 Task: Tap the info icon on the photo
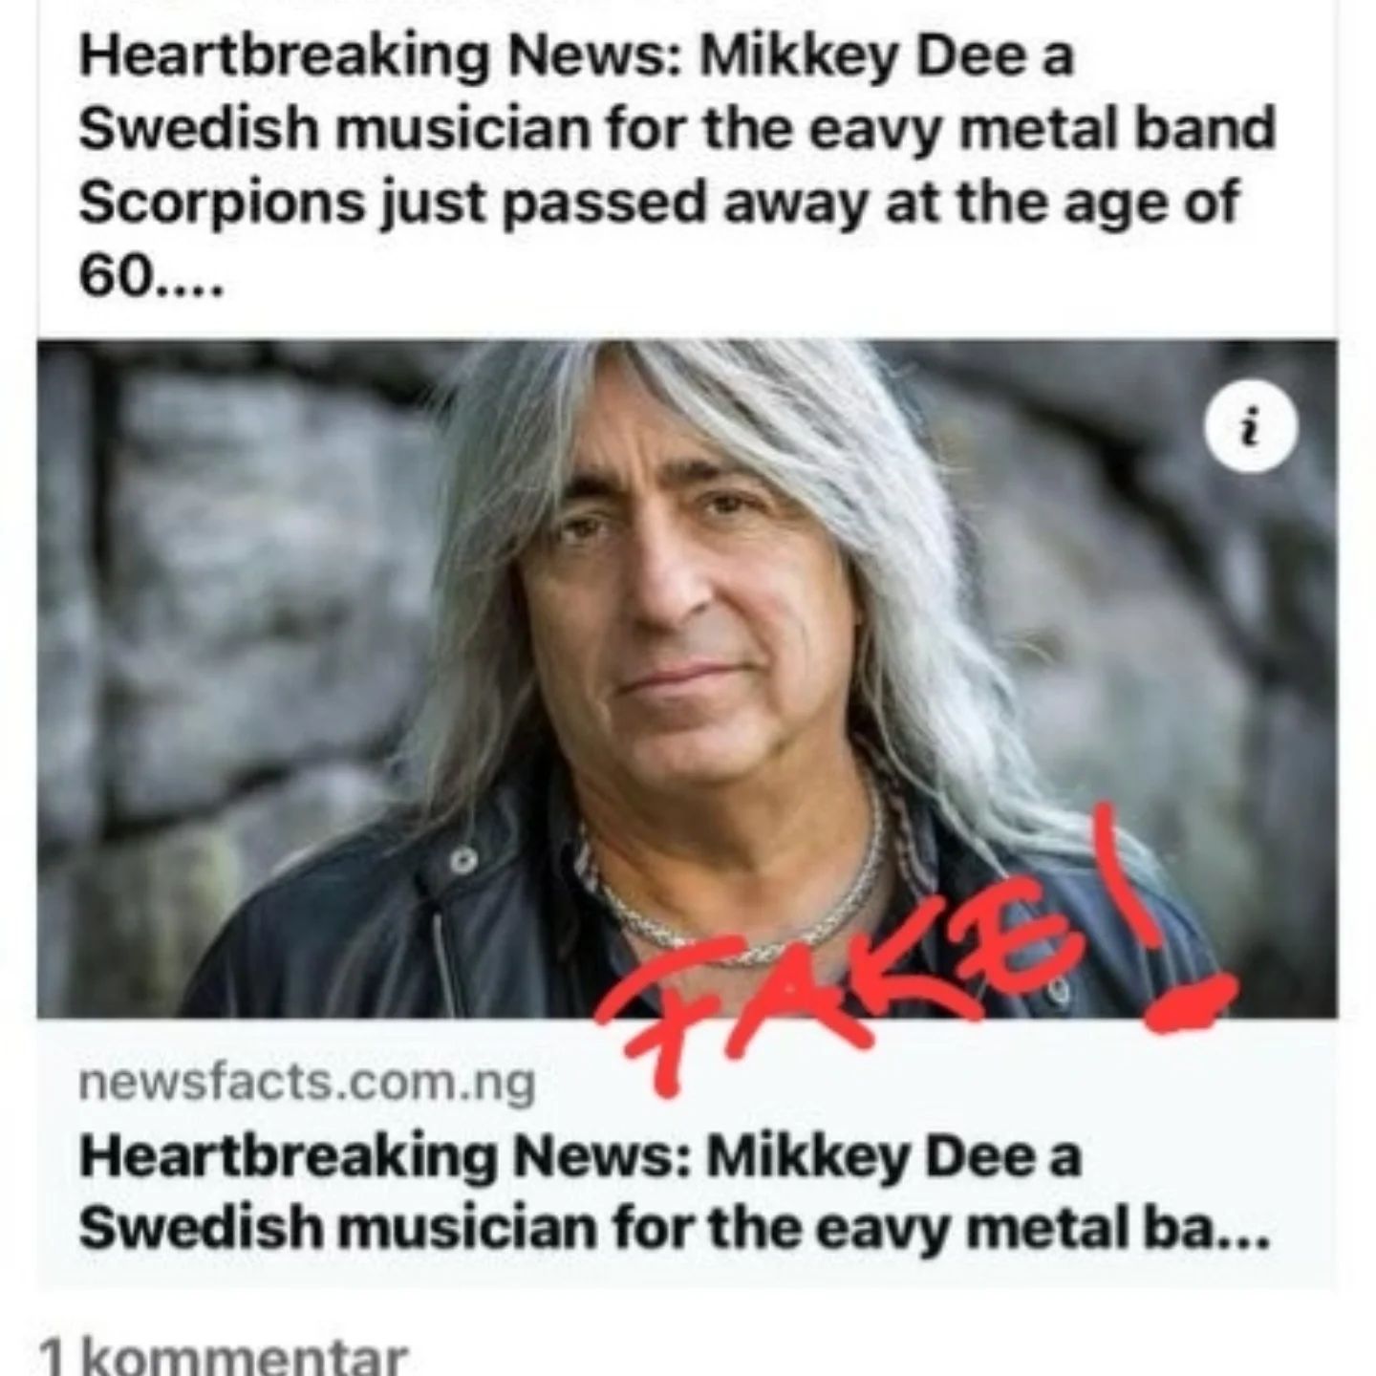pos(1252,430)
